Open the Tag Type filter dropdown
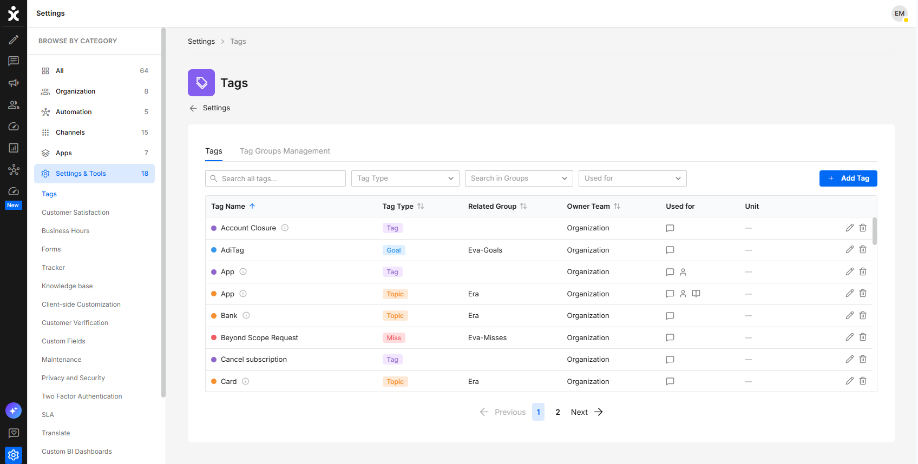 [x=405, y=178]
